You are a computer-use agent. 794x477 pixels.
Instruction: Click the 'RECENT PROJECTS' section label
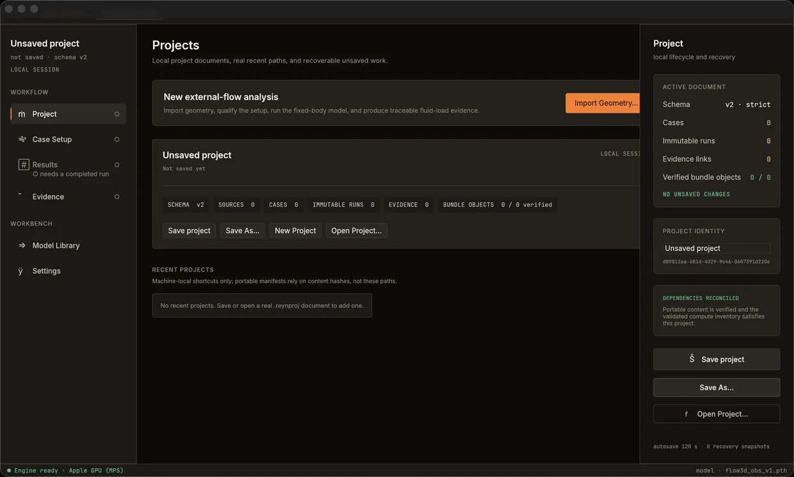click(x=183, y=270)
